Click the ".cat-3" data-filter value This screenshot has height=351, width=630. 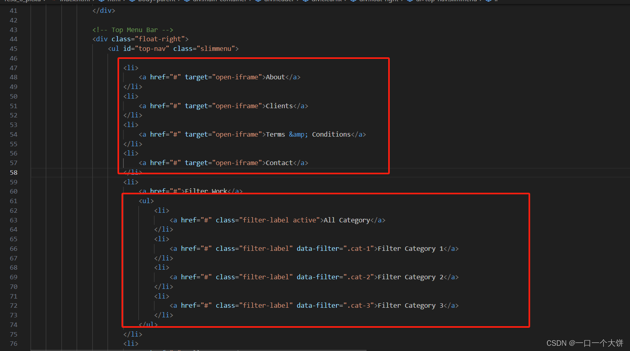pyautogui.click(x=359, y=305)
